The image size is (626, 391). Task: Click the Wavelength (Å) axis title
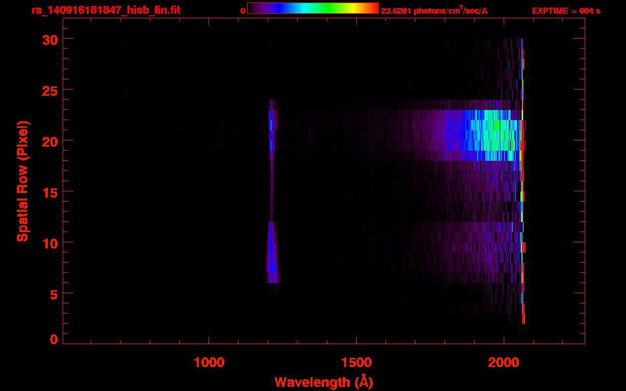[x=324, y=382]
